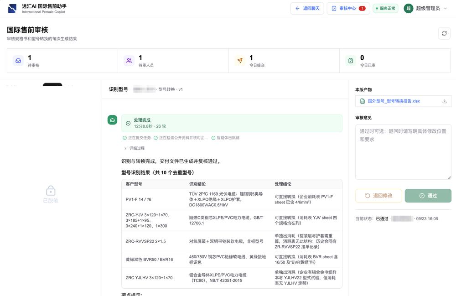This screenshot has width=456, height=296.
Task: Click the 今日提交 paper-plane icon
Action: tap(240, 61)
